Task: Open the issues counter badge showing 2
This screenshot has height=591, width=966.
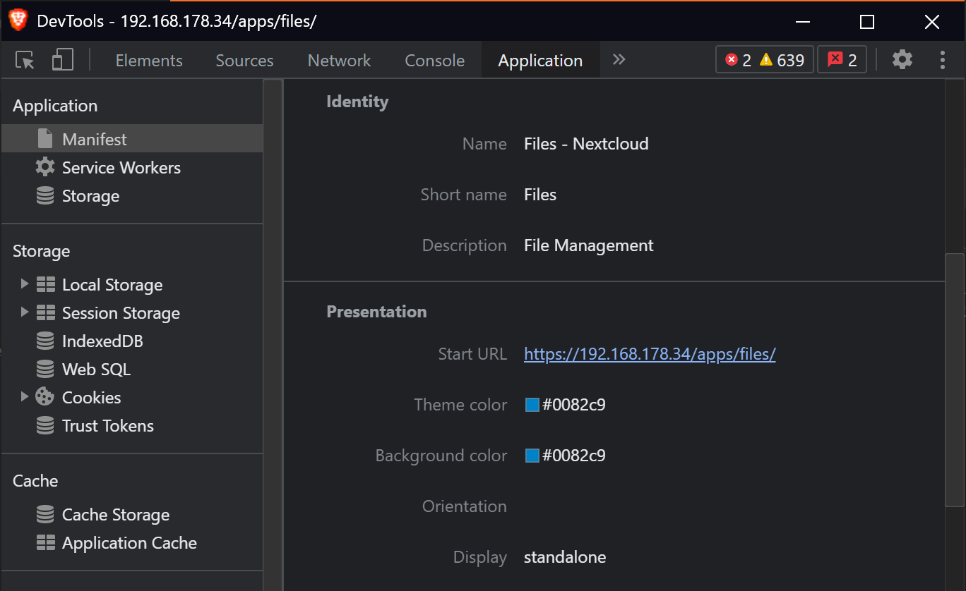Action: 842,60
